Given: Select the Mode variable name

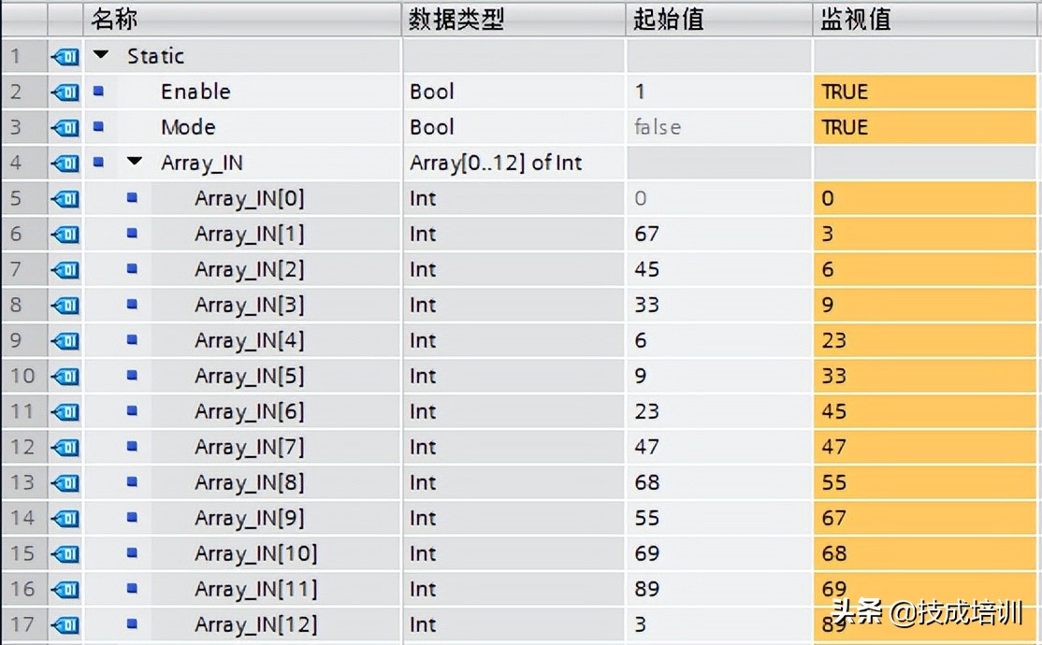Looking at the screenshot, I should click(x=188, y=127).
